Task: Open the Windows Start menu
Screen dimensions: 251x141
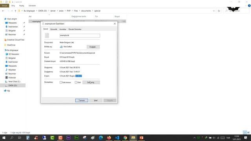Action: point(4,137)
